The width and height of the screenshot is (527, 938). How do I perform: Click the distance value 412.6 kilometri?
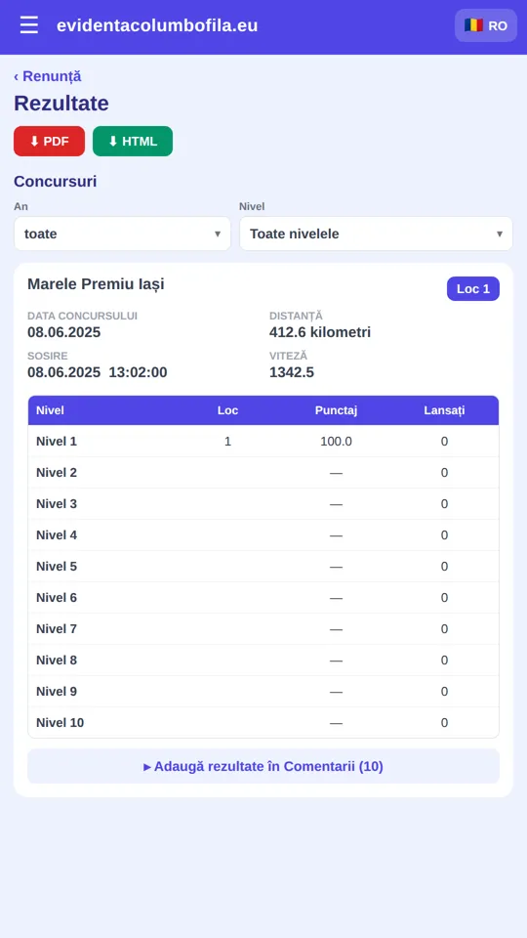pos(320,332)
